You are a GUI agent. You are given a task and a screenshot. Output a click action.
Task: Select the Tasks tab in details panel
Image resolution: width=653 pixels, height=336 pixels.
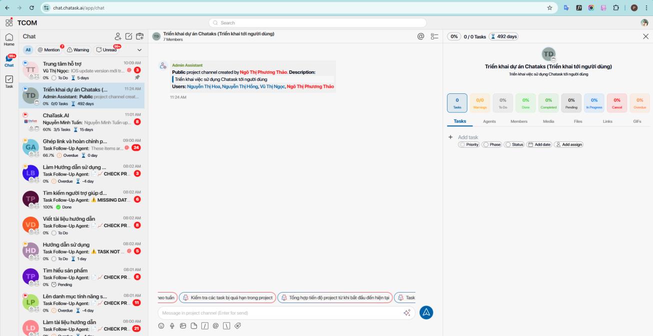[459, 121]
